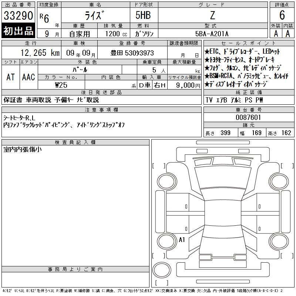This screenshot has width=296, height=296.
Task: Click the rear-right wheel in car diagram
Action: click(279, 241)
